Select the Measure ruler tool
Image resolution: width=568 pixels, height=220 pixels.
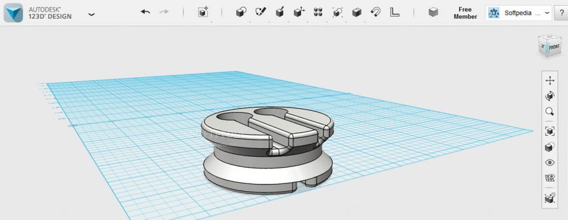pos(394,12)
